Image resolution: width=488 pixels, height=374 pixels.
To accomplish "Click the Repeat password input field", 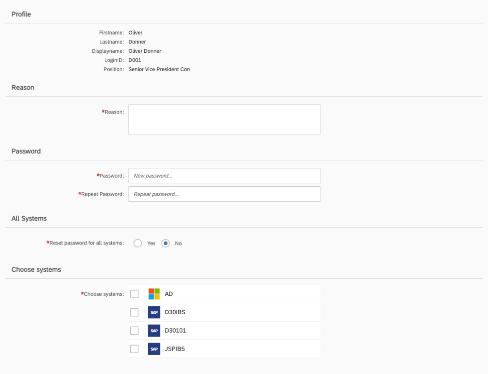I will click(224, 194).
